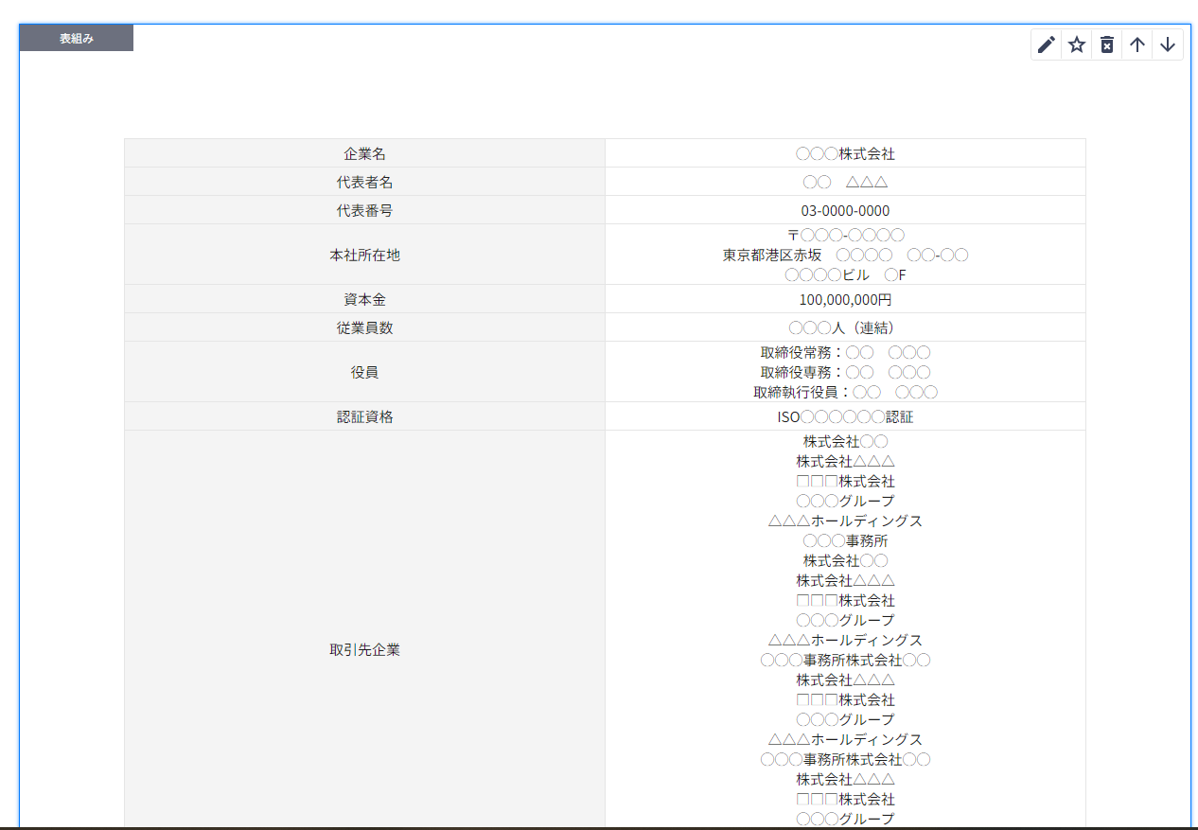Select the 認証資格 header cell
The image size is (1198, 830).
coord(364,416)
